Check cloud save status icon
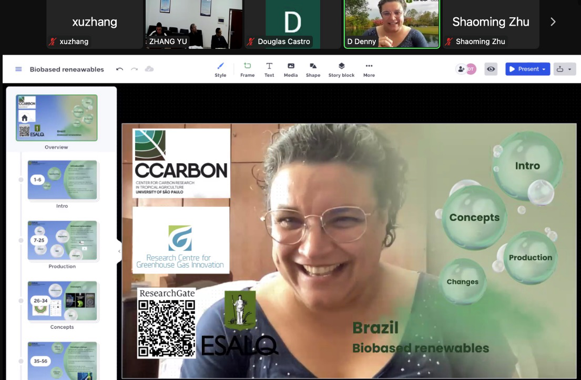The image size is (581, 380). (x=149, y=69)
